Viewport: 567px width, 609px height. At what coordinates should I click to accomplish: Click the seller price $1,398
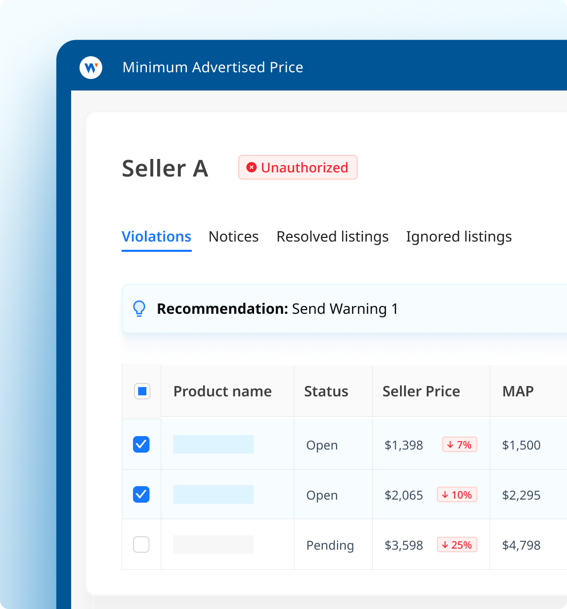pyautogui.click(x=403, y=445)
